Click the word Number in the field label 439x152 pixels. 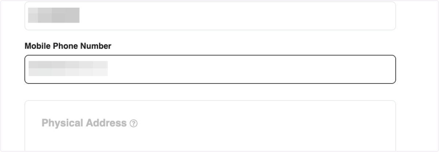pos(98,46)
